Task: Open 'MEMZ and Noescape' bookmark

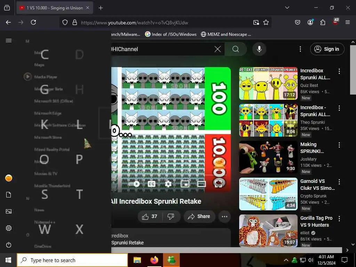Action: pos(226,34)
